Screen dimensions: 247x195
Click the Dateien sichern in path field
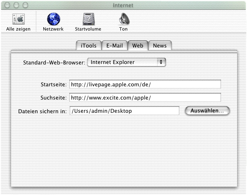pyautogui.click(x=125, y=111)
